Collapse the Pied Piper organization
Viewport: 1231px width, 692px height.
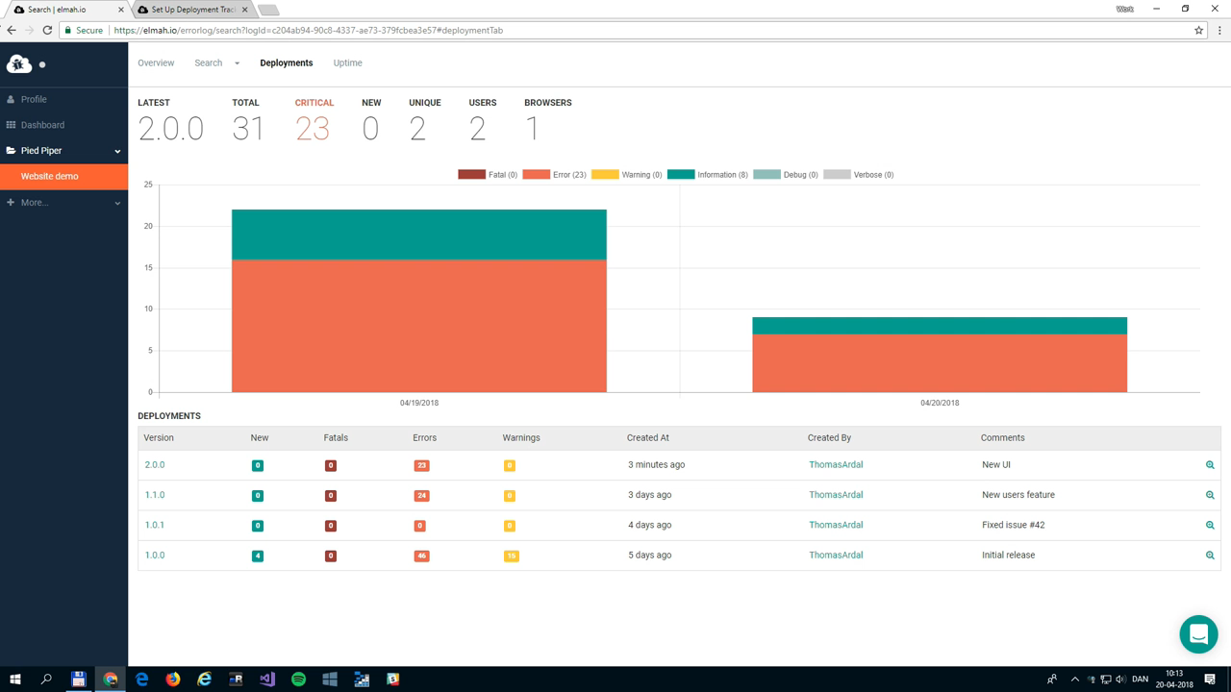(117, 151)
